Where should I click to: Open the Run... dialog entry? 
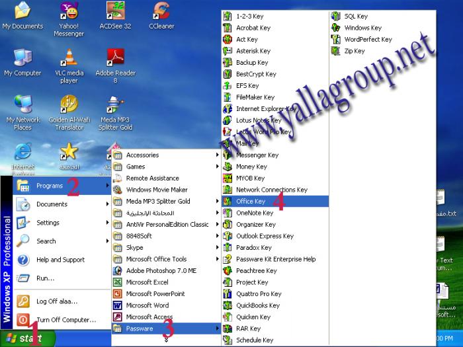pos(62,278)
